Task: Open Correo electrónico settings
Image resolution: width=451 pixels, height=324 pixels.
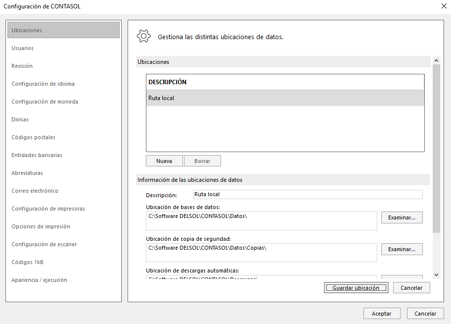Action: click(x=35, y=191)
